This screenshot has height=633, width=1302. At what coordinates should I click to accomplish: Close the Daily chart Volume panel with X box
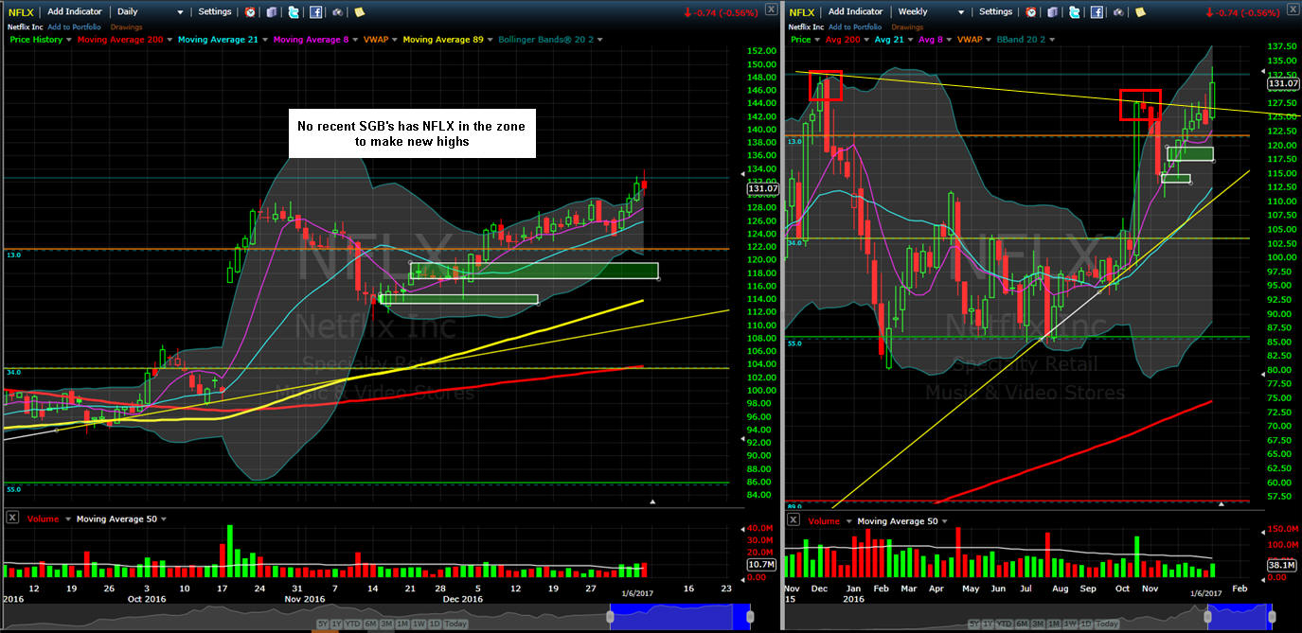coord(12,518)
